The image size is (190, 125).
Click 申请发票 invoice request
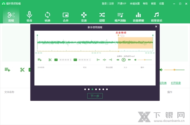pos(135,3)
